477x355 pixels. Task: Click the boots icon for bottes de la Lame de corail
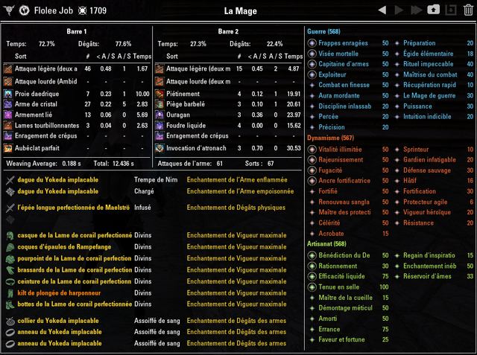10,304
